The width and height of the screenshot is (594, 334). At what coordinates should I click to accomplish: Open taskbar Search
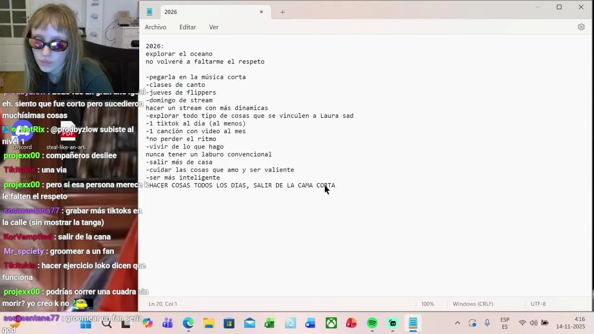[107, 323]
